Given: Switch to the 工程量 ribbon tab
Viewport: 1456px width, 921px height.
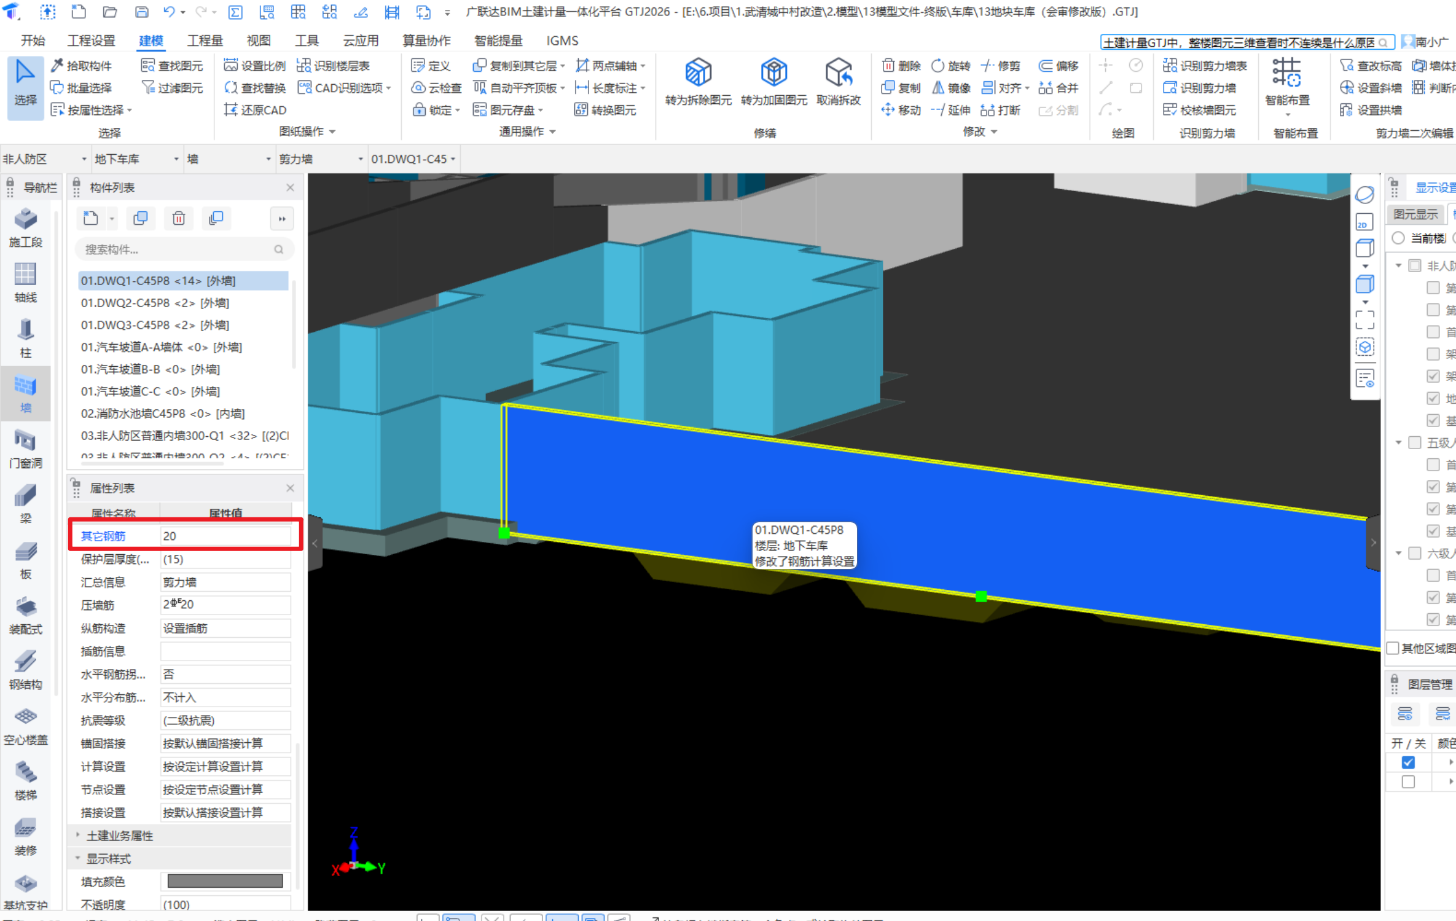Looking at the screenshot, I should [x=205, y=41].
